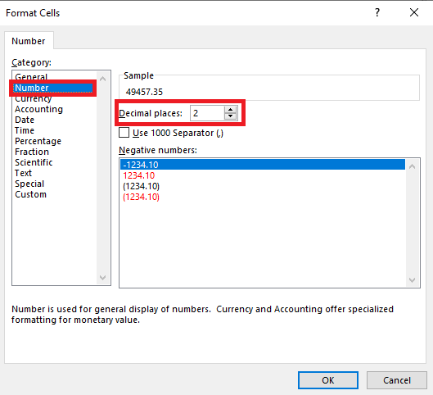
Task: Click the Cancel button
Action: (x=397, y=380)
